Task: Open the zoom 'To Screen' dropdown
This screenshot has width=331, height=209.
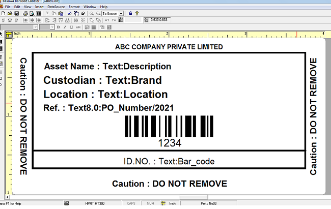Action: tap(121, 14)
